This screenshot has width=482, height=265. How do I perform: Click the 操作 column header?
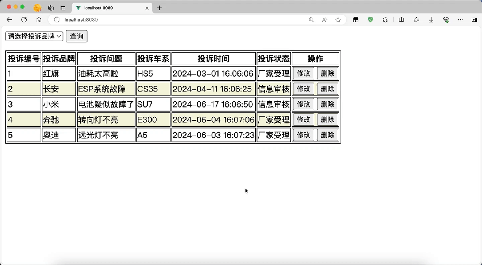tap(316, 58)
